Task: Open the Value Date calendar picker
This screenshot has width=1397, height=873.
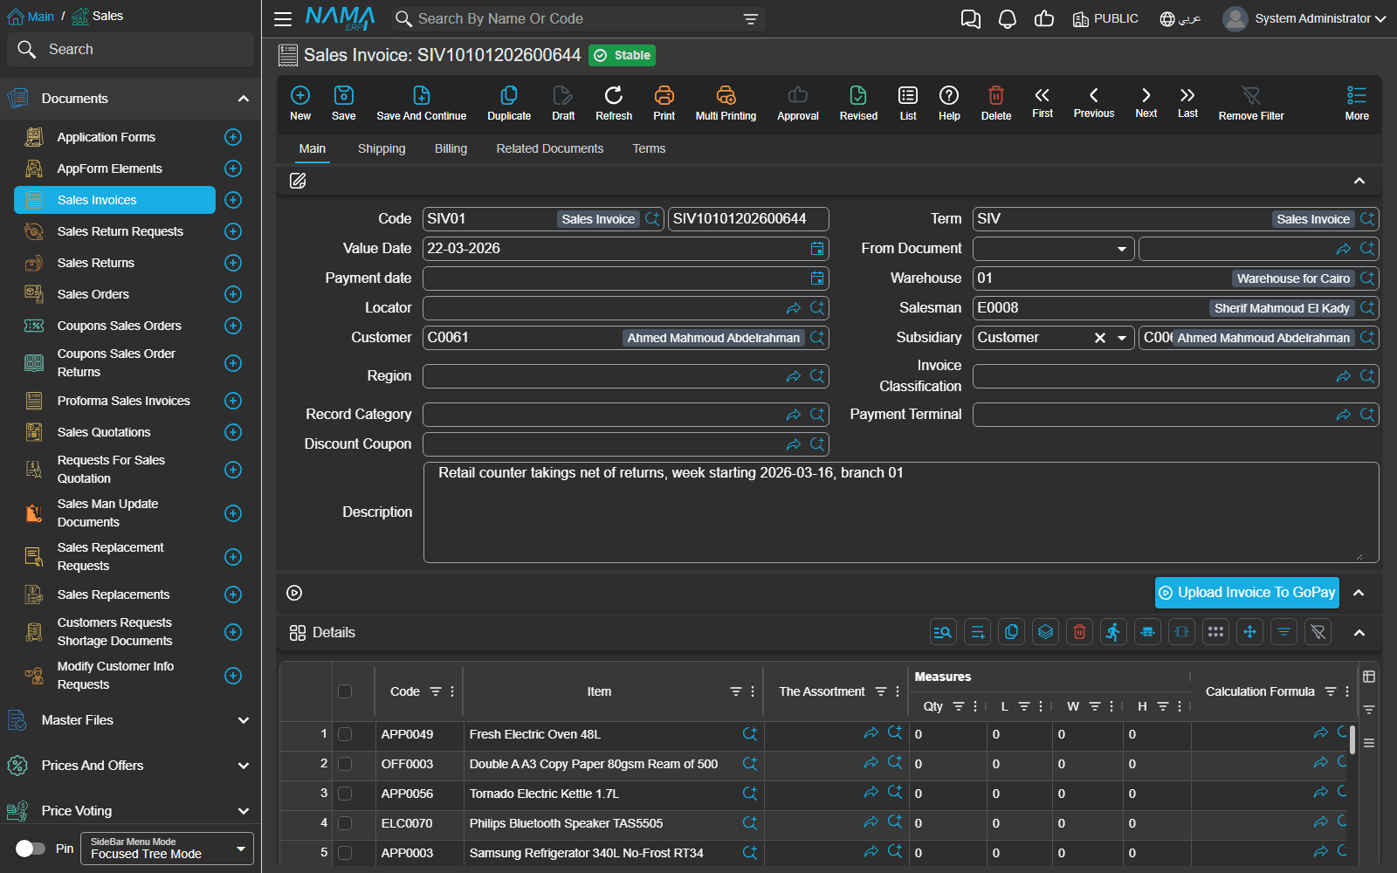Action: 817,249
